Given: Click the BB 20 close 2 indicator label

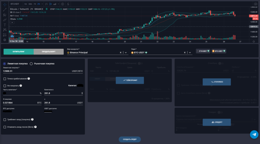Looking at the screenshot, I should pyautogui.click(x=15, y=12).
